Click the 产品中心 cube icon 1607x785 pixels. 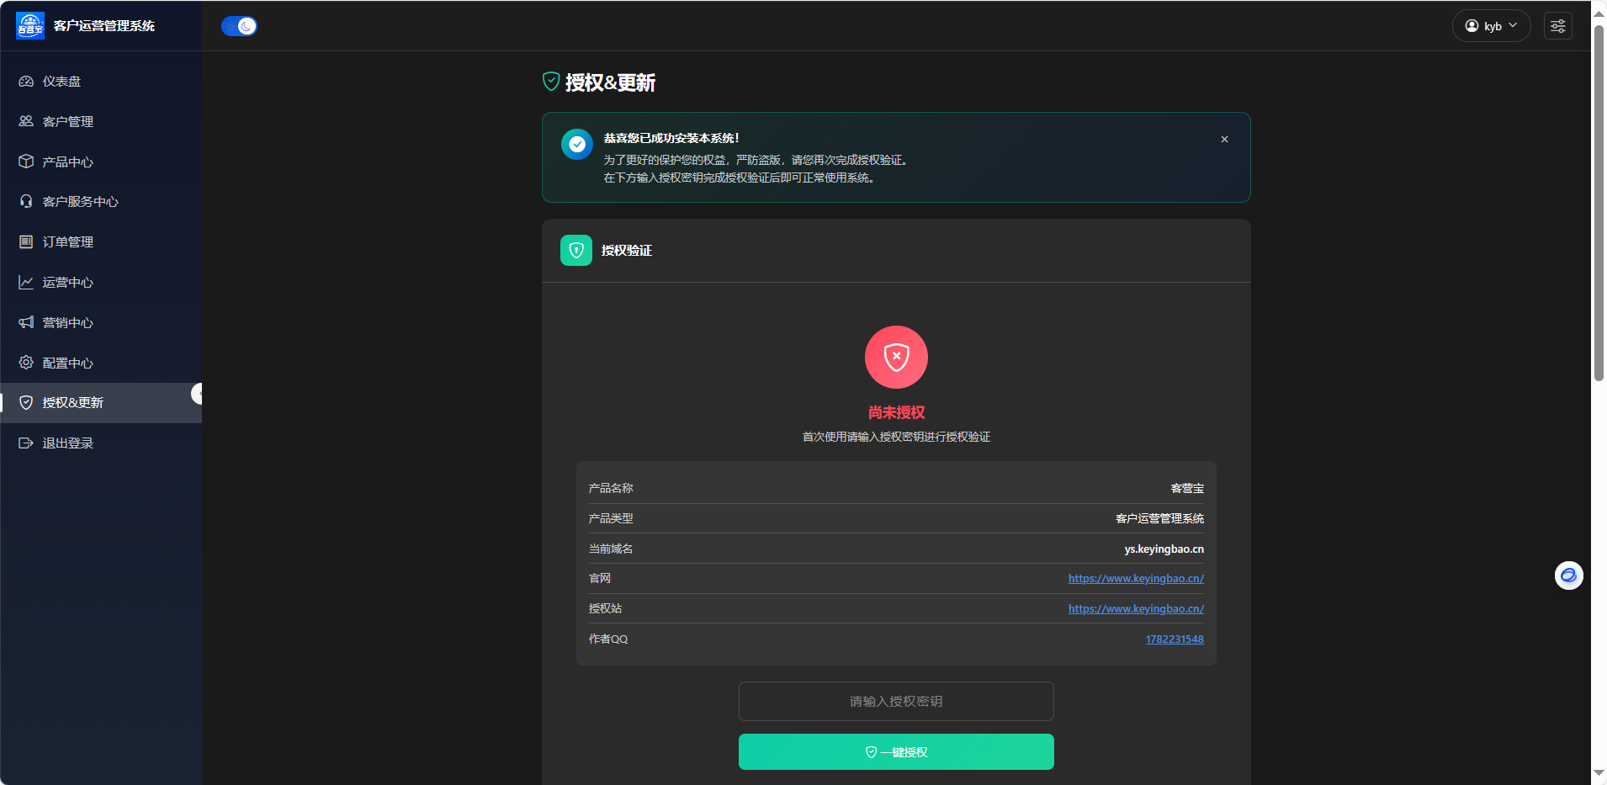click(26, 162)
